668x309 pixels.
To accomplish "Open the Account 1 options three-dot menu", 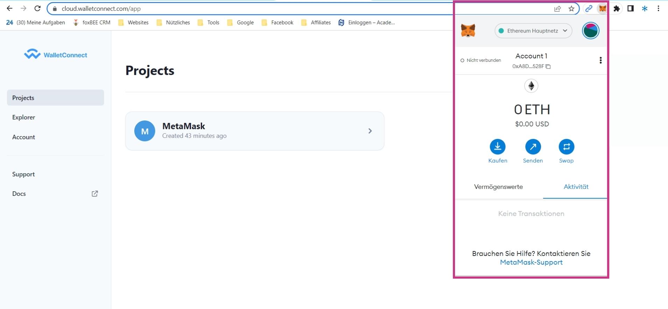I will click(x=601, y=60).
